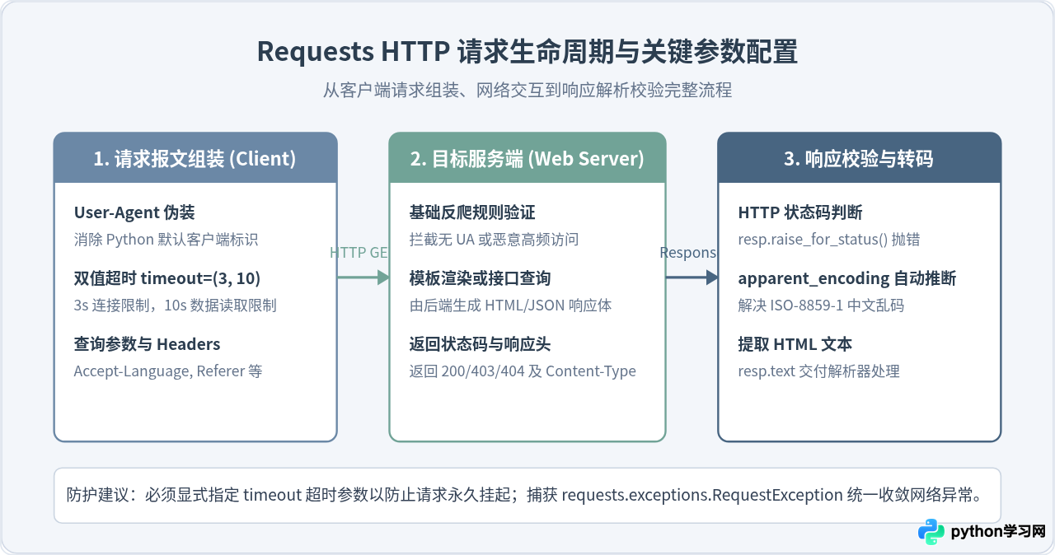The image size is (1055, 555).
Task: Click the text '消除 Python 默认客户端标识'
Action: click(x=166, y=240)
